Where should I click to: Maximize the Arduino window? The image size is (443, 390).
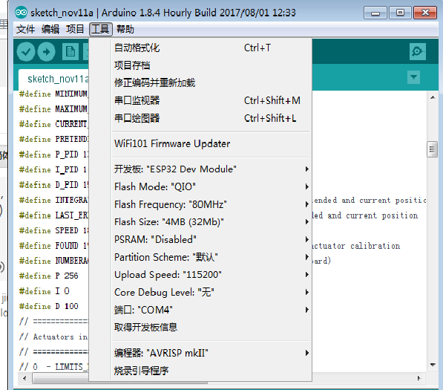(x=400, y=13)
